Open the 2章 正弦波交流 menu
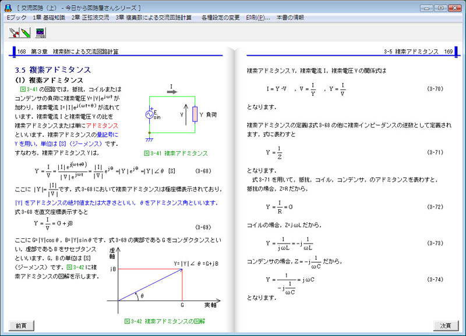This screenshot has width=466, height=336. coord(90,17)
